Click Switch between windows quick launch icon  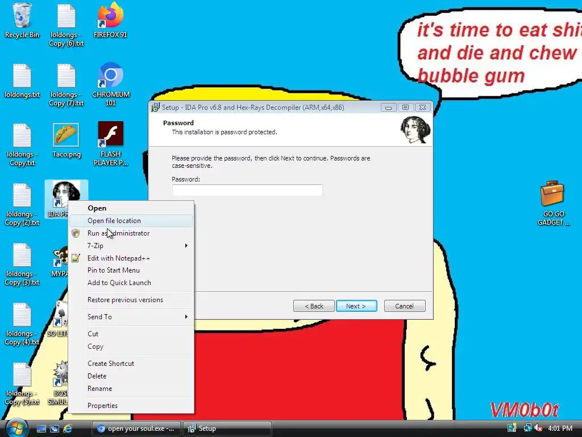(x=55, y=428)
